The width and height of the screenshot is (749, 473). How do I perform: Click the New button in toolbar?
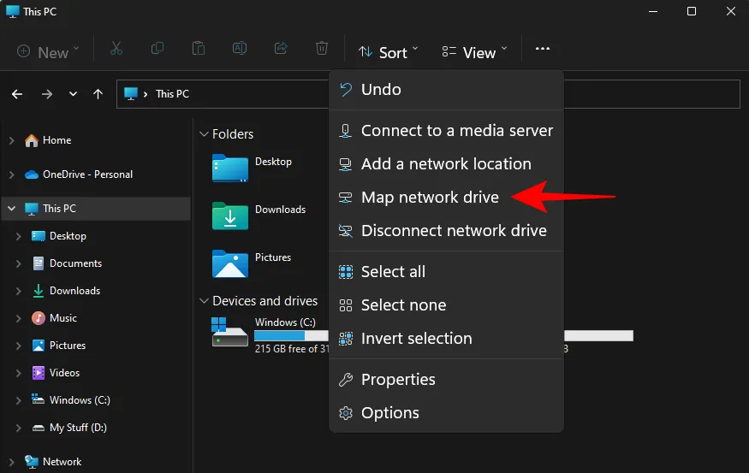(49, 52)
